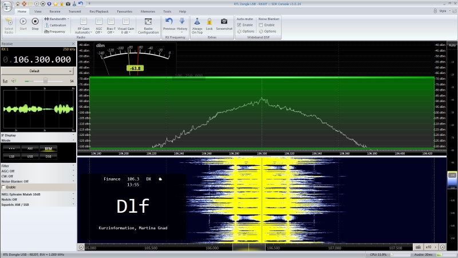
Task: Enable the Noise Blanker checkbox in the ribbon
Action: (x=261, y=25)
